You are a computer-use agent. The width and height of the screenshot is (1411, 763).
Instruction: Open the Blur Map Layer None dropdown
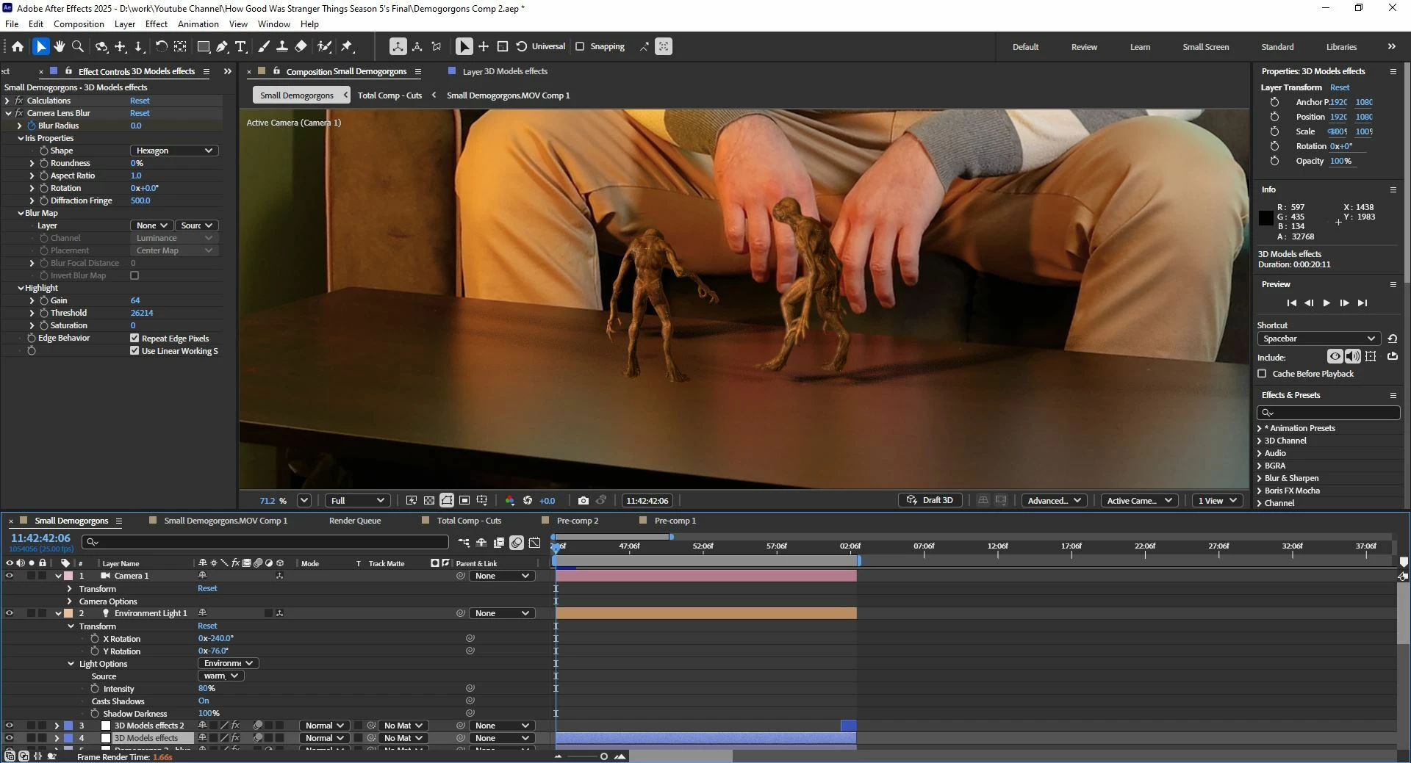tap(151, 225)
